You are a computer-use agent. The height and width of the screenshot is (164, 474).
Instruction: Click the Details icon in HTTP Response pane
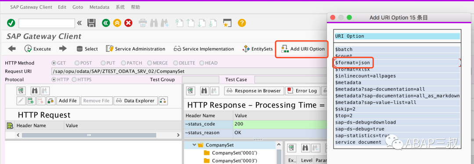[x=190, y=91]
